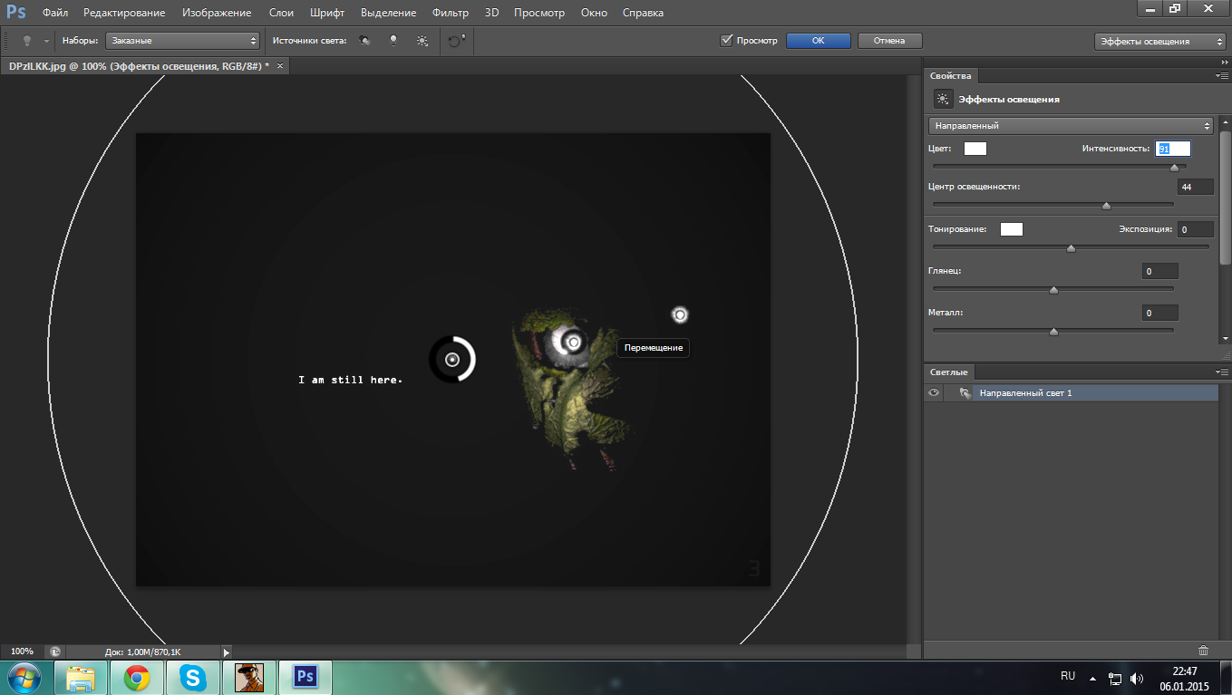Image resolution: width=1232 pixels, height=695 pixels.
Task: Click the Тонирование color swatch
Action: tap(1012, 229)
